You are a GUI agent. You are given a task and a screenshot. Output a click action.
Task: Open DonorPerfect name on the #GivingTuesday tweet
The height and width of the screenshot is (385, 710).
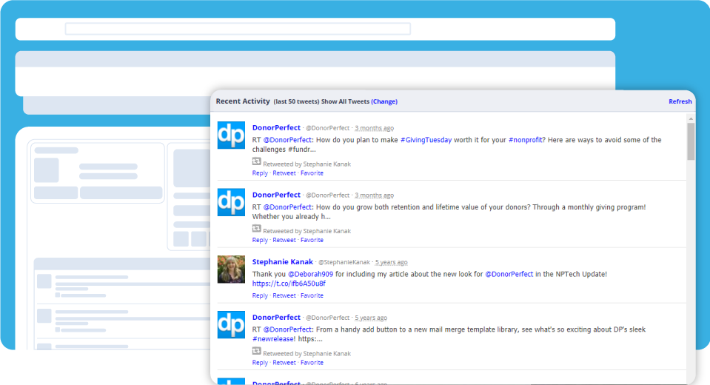click(276, 128)
